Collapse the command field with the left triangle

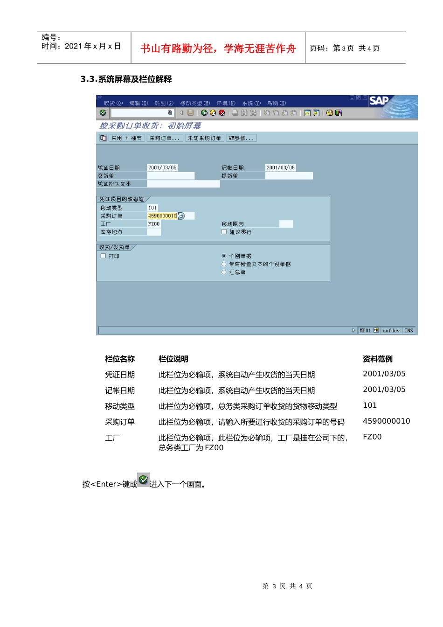[x=181, y=113]
